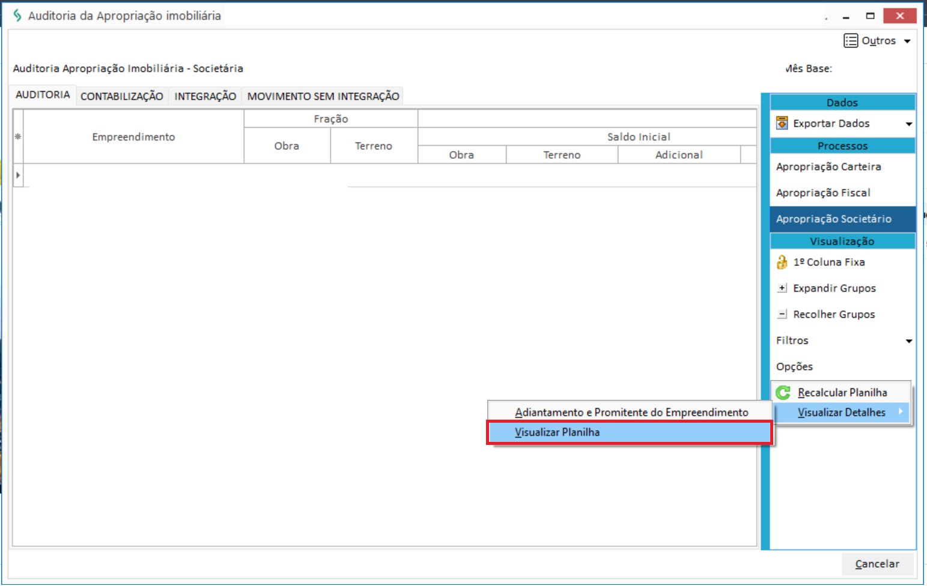Switch to the CONTABILIZAÇÃO tab
Image resolution: width=927 pixels, height=586 pixels.
point(122,96)
